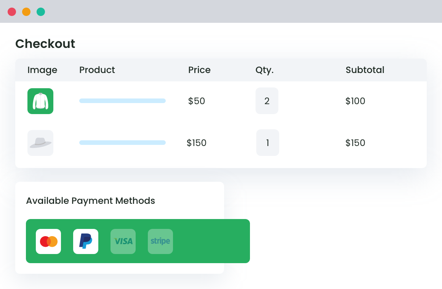
Task: Select the Mastercard payment icon
Action: click(x=48, y=241)
